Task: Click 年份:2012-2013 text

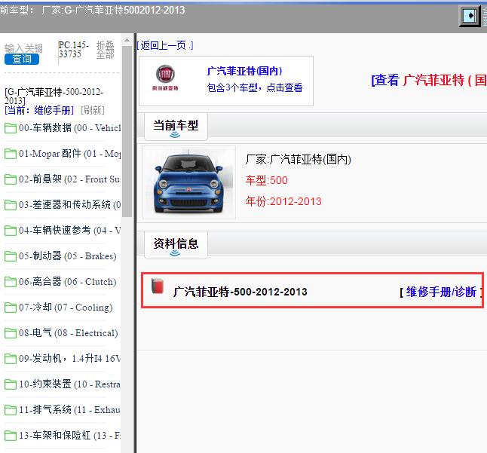Action: (283, 201)
